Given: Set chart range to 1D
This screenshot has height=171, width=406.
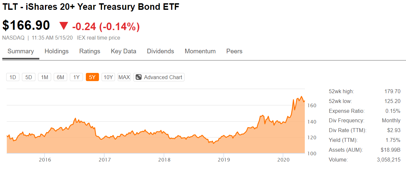Looking at the screenshot, I should (x=13, y=77).
